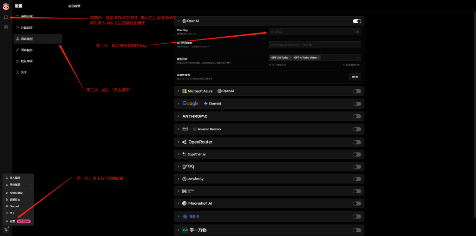Click the refresh icon to fetch model list

pos(344,65)
